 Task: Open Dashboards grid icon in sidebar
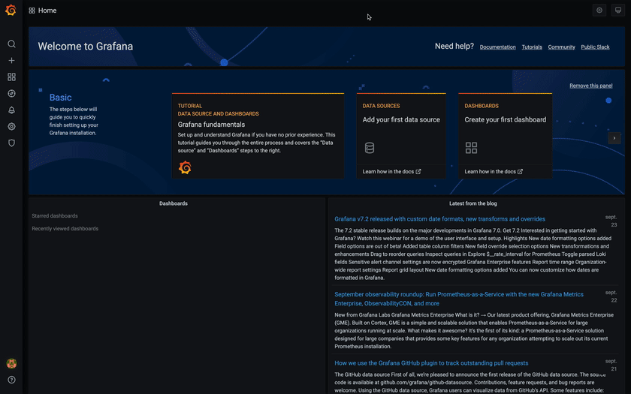[x=11, y=77]
